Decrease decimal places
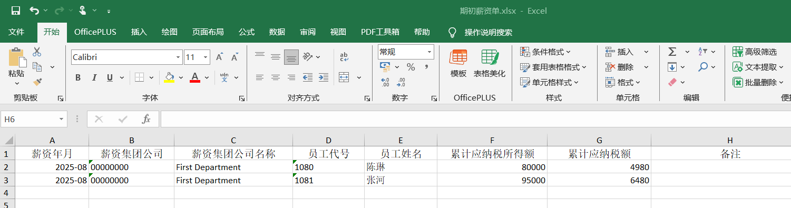Viewport: 791px width, 208px height. pyautogui.click(x=402, y=82)
